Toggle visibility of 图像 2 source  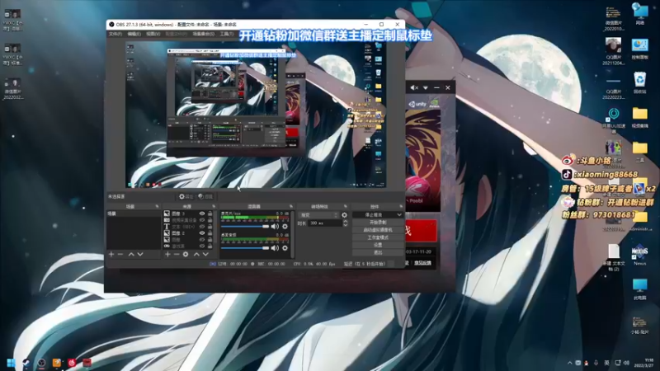pyautogui.click(x=202, y=233)
